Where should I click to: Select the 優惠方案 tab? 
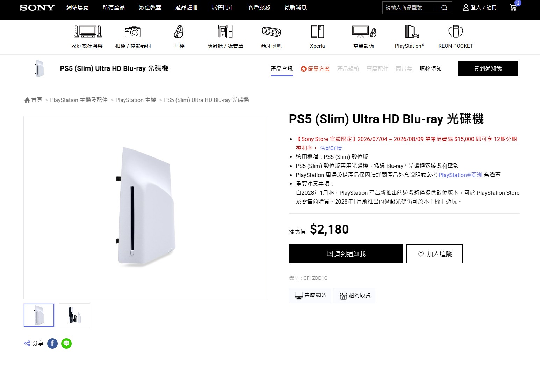pyautogui.click(x=315, y=69)
